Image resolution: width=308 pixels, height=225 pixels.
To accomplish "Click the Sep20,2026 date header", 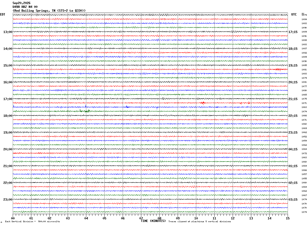I will [21, 3].
